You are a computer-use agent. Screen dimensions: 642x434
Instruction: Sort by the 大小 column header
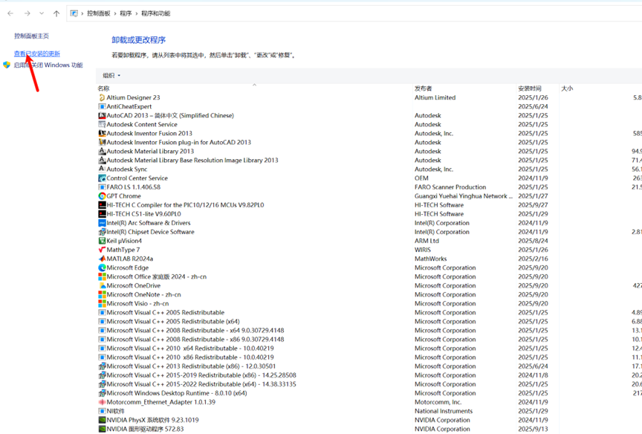pyautogui.click(x=567, y=88)
